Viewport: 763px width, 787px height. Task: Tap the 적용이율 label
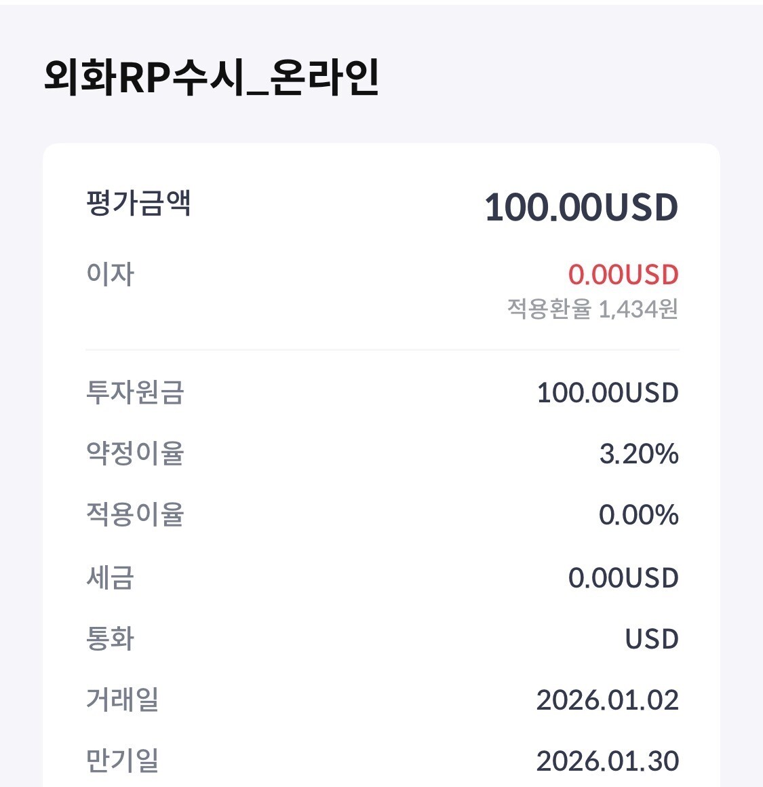(135, 514)
